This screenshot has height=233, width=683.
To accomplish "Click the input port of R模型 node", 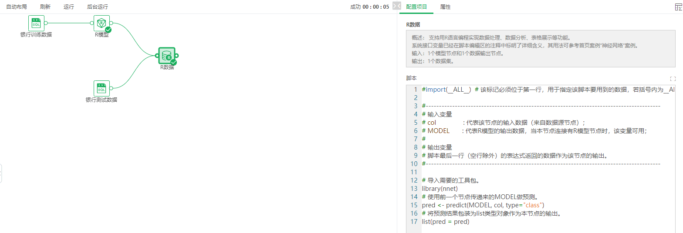I will (x=92, y=23).
